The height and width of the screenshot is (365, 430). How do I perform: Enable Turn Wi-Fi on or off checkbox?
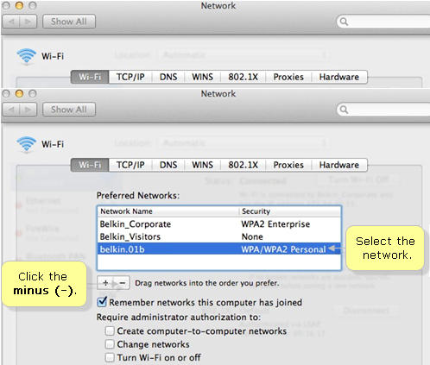click(x=110, y=357)
